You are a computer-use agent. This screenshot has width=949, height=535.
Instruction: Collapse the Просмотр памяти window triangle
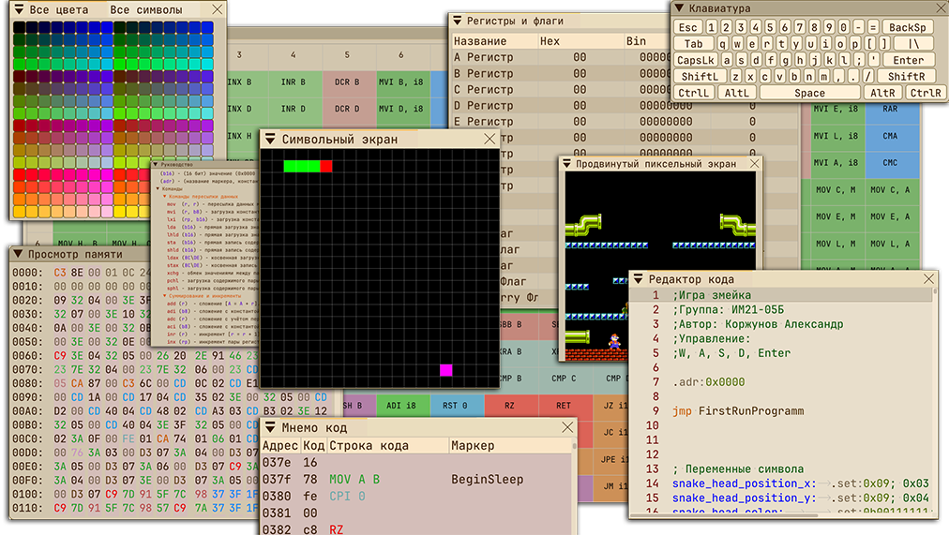click(18, 254)
